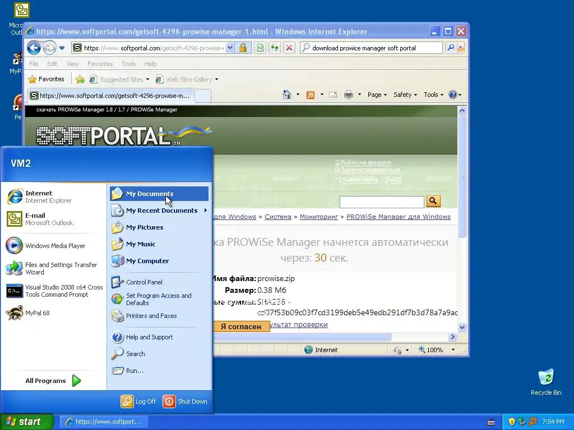Screen dimensions: 574x430
Task: Open My Computer from Start menu
Action: pyautogui.click(x=159, y=261)
